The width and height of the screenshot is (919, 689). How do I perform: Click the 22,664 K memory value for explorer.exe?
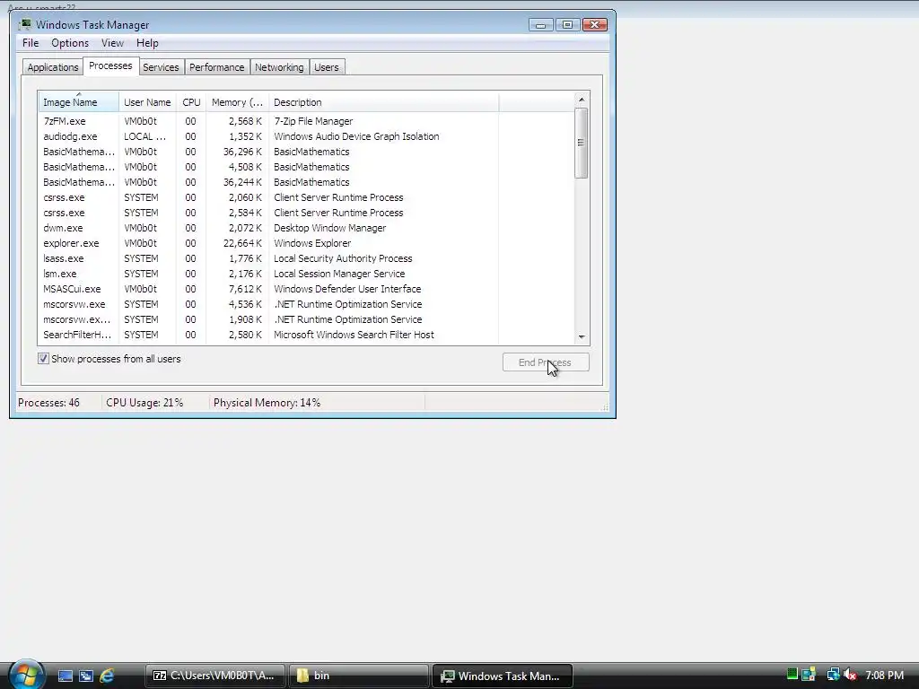pos(242,243)
